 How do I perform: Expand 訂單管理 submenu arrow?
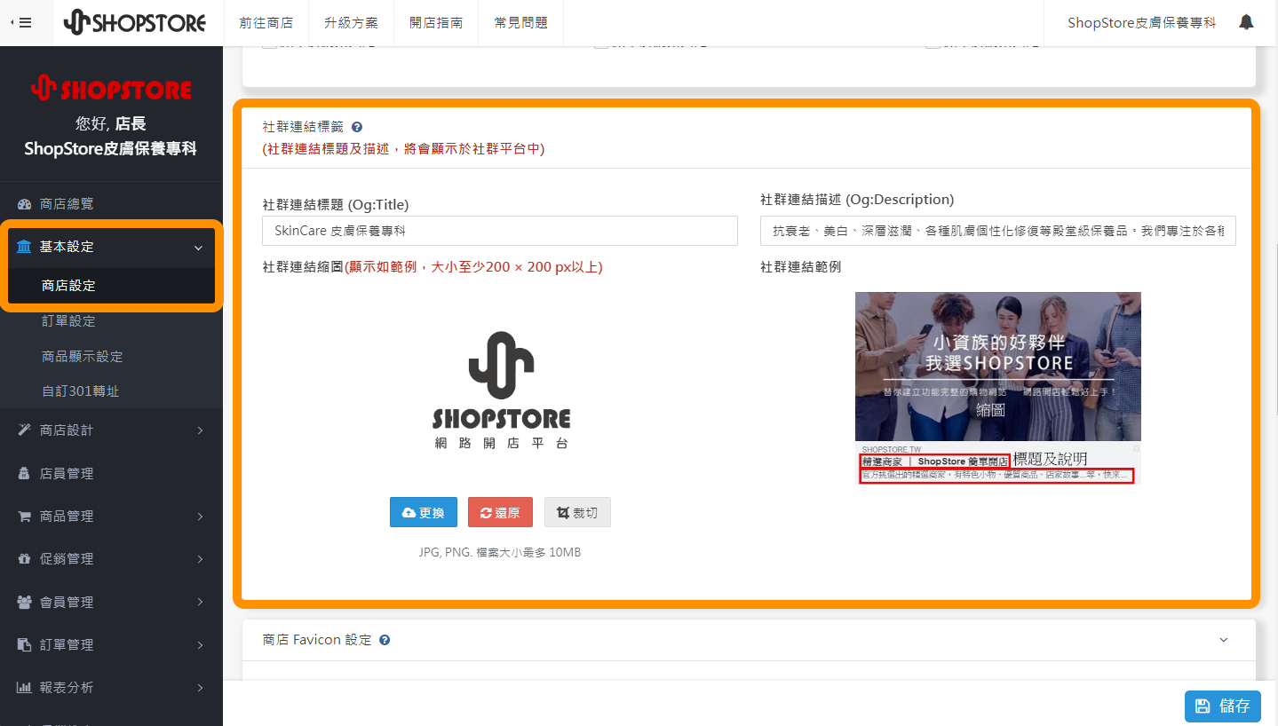click(x=200, y=645)
